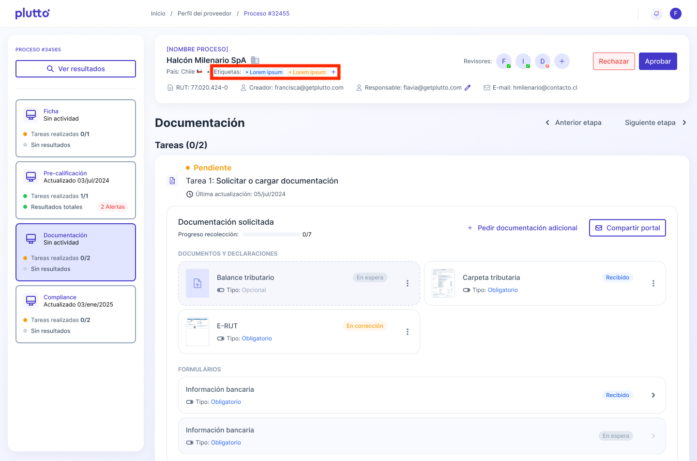This screenshot has width=697, height=461.
Task: Click the pencil icon to edit Responsable
Action: pos(468,88)
